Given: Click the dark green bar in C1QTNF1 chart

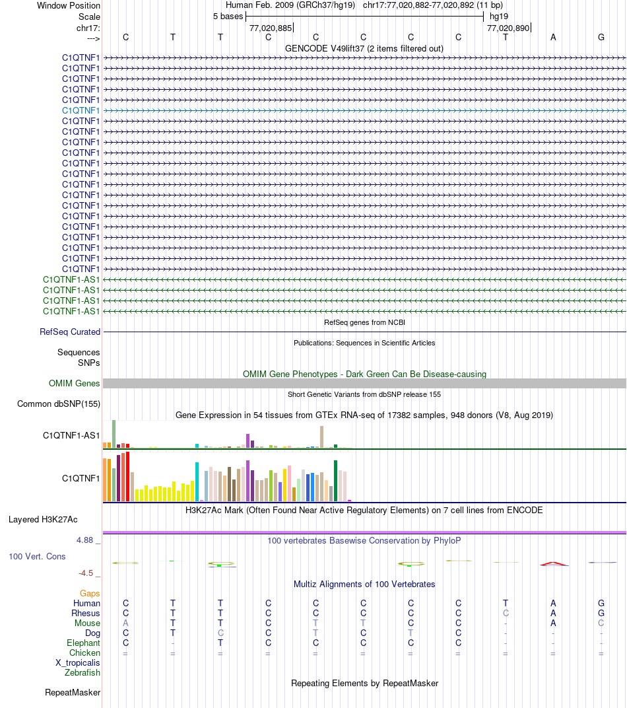Looking at the screenshot, I should coord(335,481).
